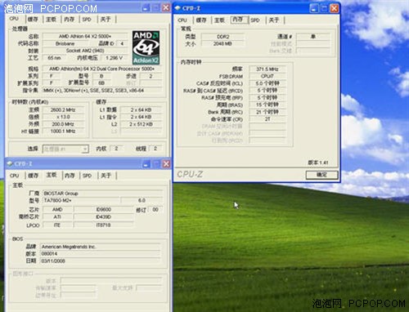Viewport: 409px width, 312px height.
Task: Click the mainboard model TA780G M2+
Action: [81, 201]
